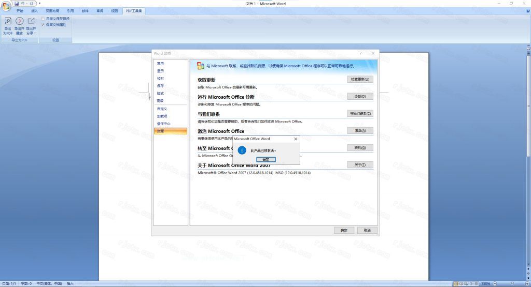Open the Office Button menu
The image size is (531, 287).
[6, 6]
